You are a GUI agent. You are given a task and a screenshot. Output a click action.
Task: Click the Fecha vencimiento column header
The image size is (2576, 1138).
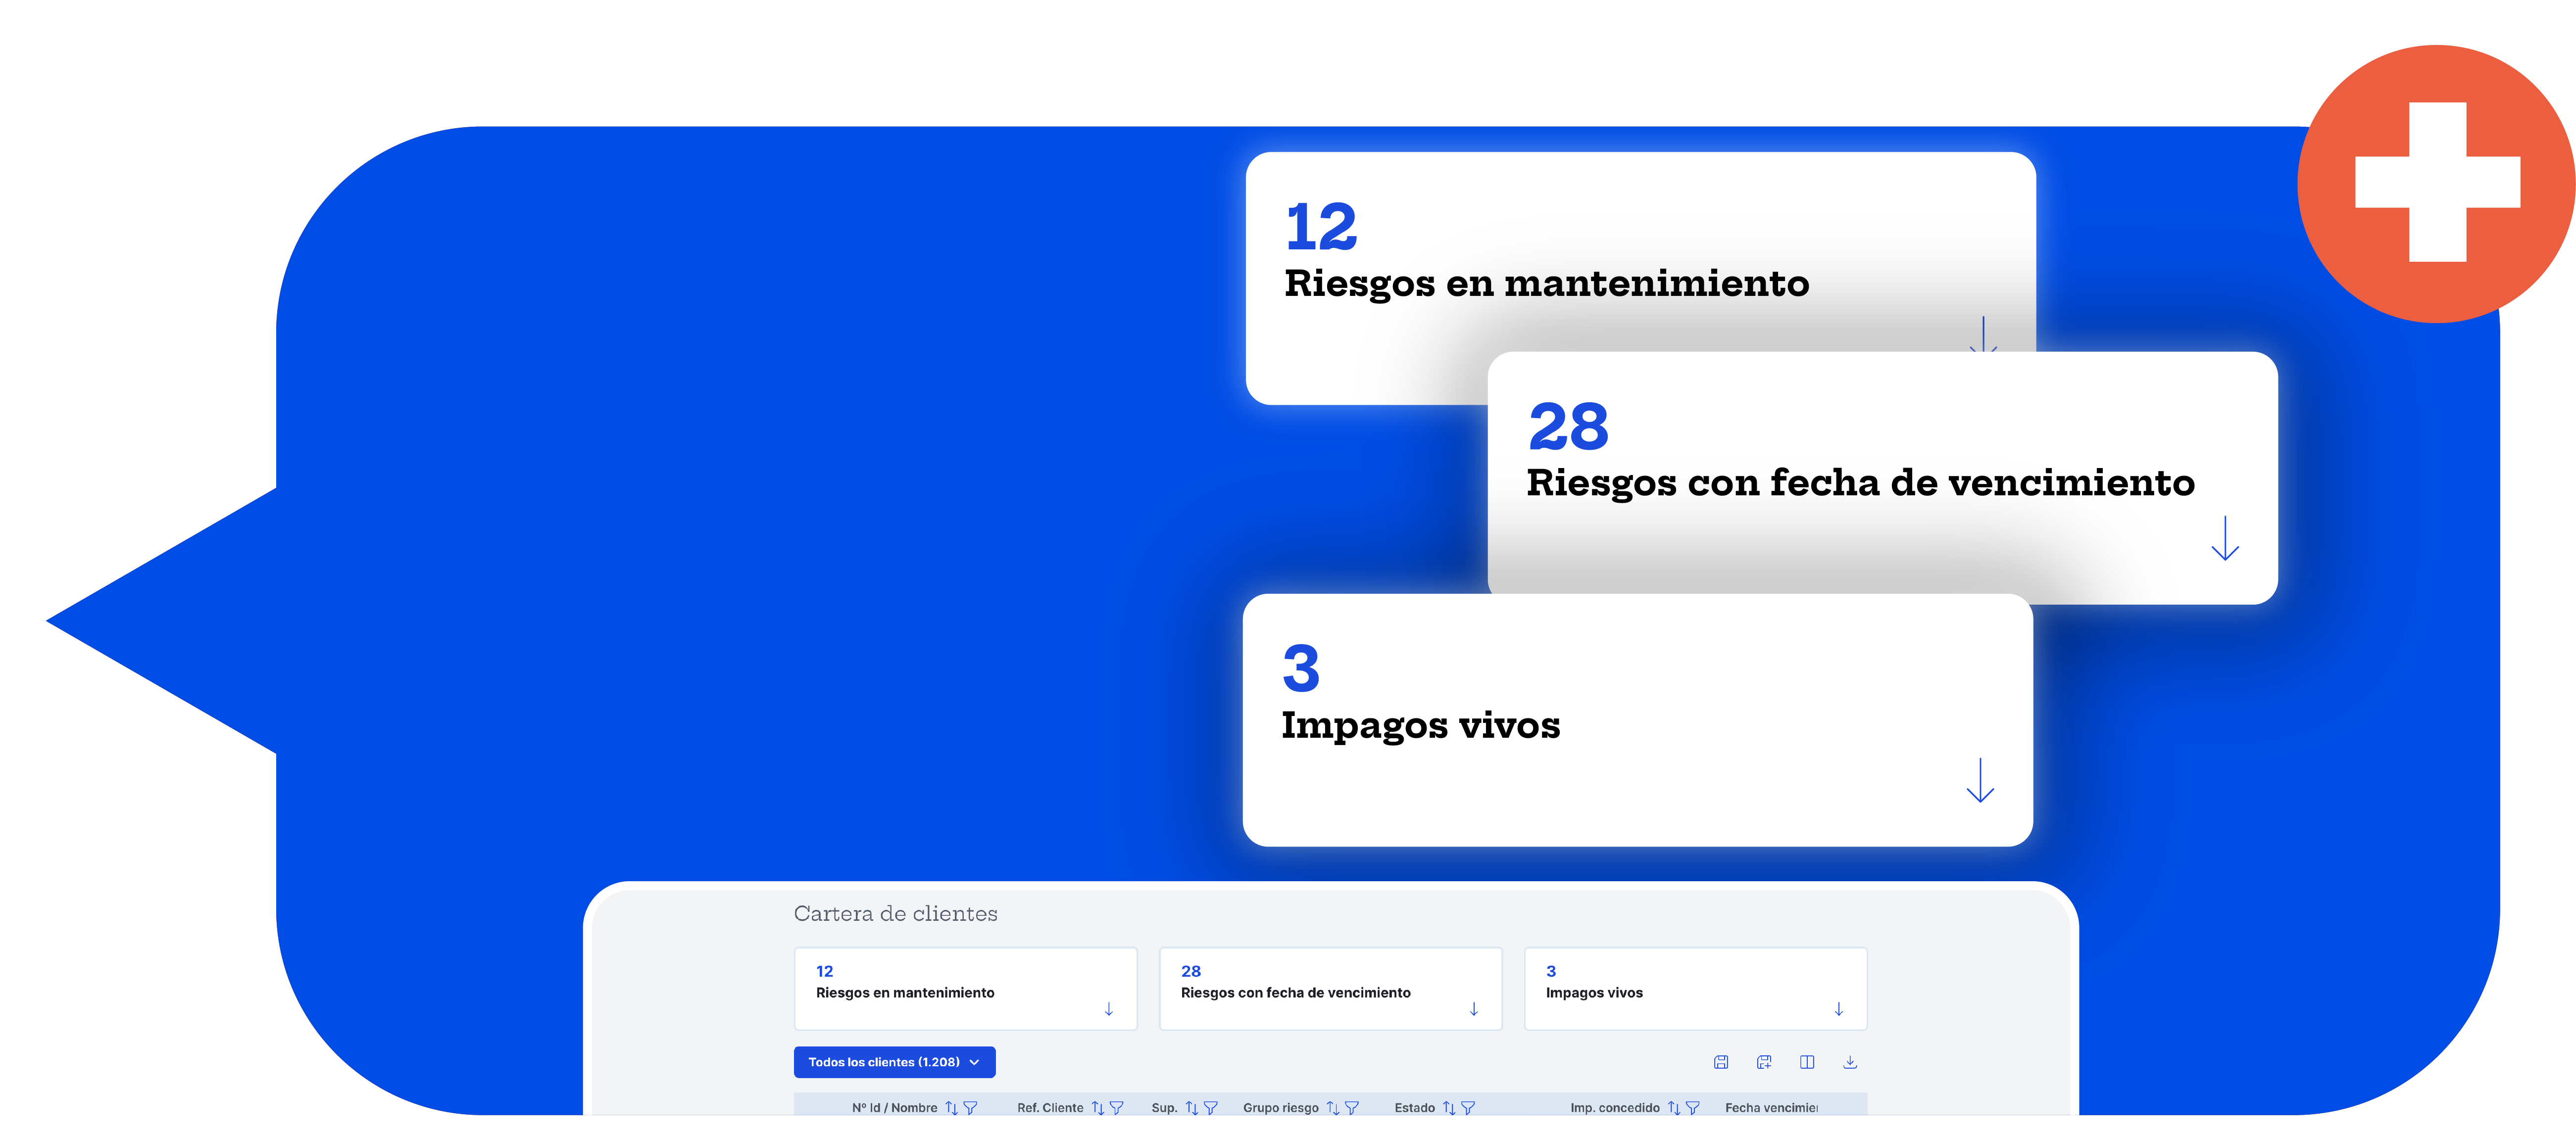pyautogui.click(x=1770, y=1107)
